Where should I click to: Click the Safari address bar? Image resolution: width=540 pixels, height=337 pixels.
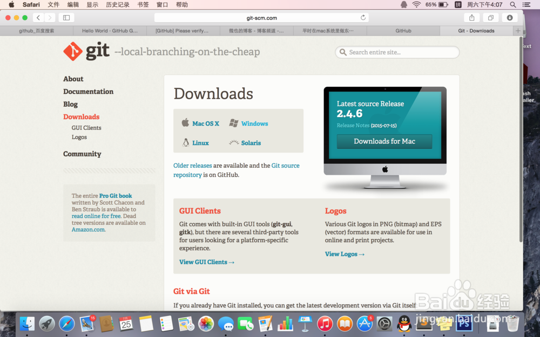tap(261, 18)
